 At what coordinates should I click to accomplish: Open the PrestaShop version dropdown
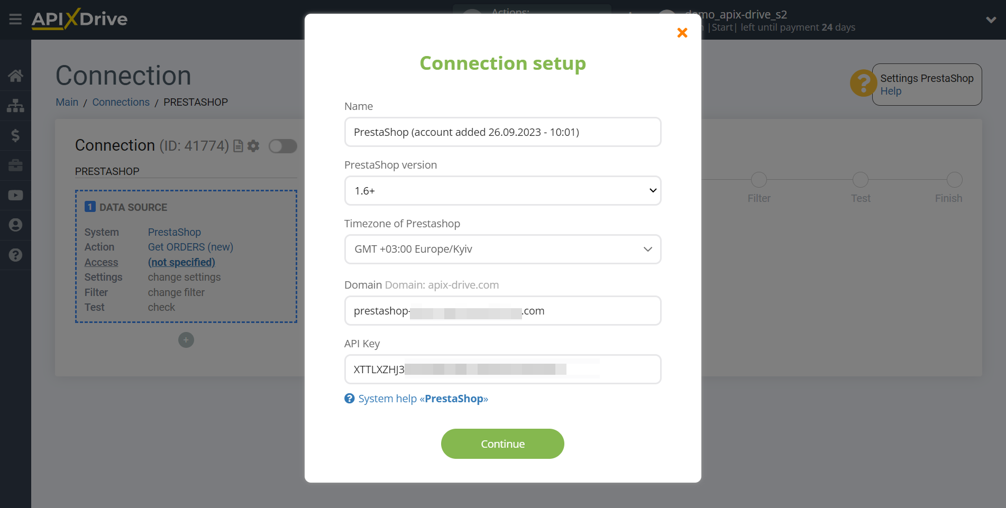click(x=502, y=191)
